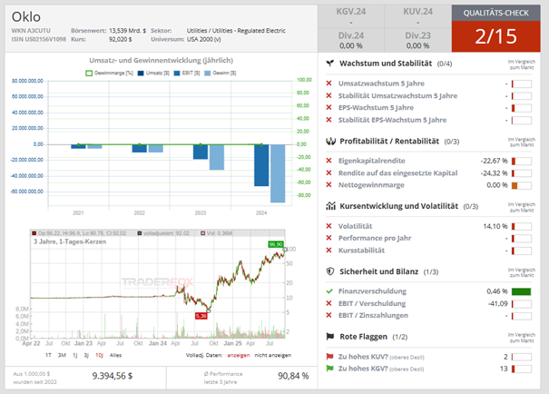549x394 pixels.
Task: Click the red 5,36 low price marker
Action: [x=201, y=316]
